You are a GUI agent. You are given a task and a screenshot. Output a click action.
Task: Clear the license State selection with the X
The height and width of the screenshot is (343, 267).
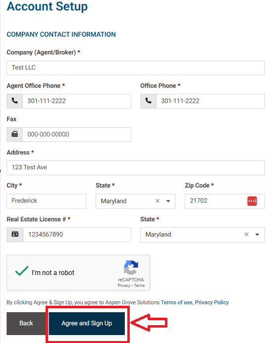tap(247, 234)
